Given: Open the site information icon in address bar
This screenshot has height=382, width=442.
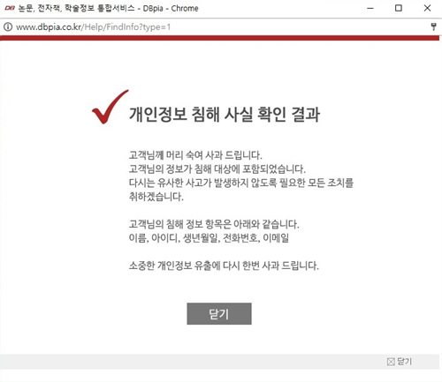Looking at the screenshot, I should 8,26.
